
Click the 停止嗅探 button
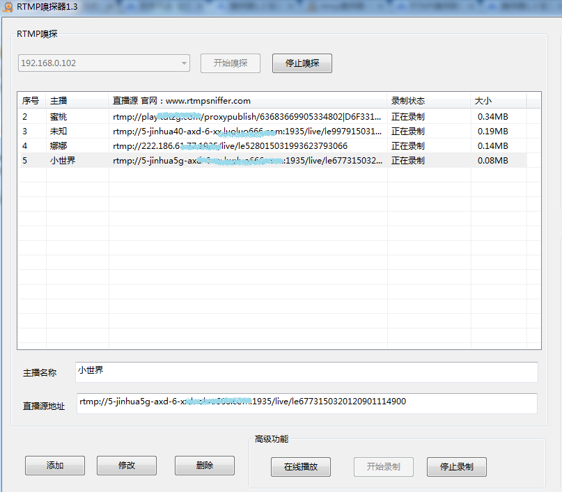(302, 63)
